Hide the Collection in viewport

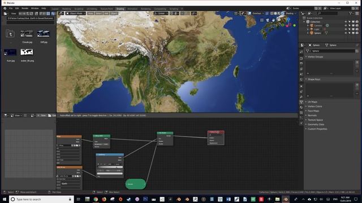tap(346, 21)
